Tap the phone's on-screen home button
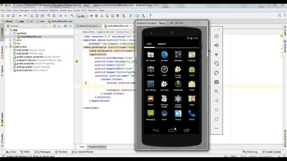This screenshot has height=161, width=287. [x=171, y=130]
